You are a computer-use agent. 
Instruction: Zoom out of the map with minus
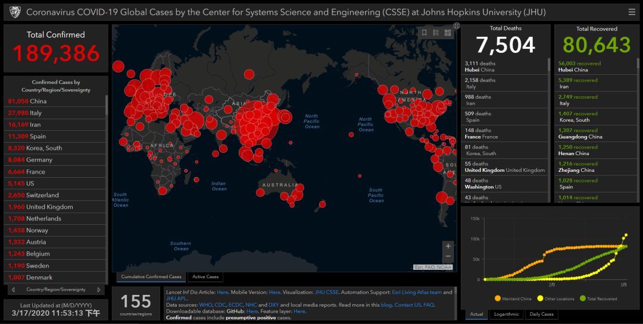(448, 256)
